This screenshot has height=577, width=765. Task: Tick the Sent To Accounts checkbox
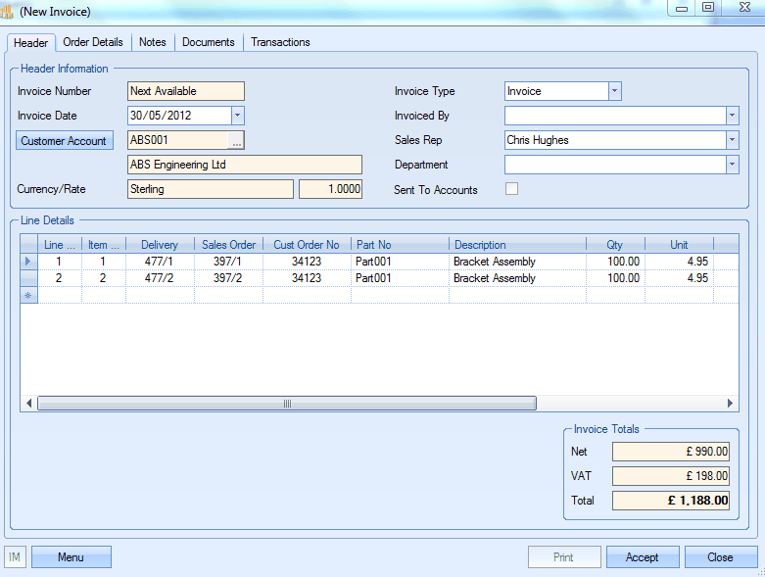511,189
